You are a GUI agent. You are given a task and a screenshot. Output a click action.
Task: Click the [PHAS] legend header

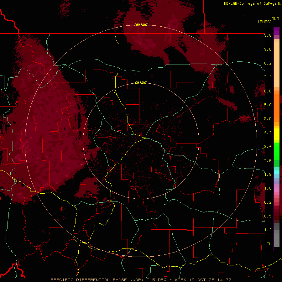tap(265, 22)
